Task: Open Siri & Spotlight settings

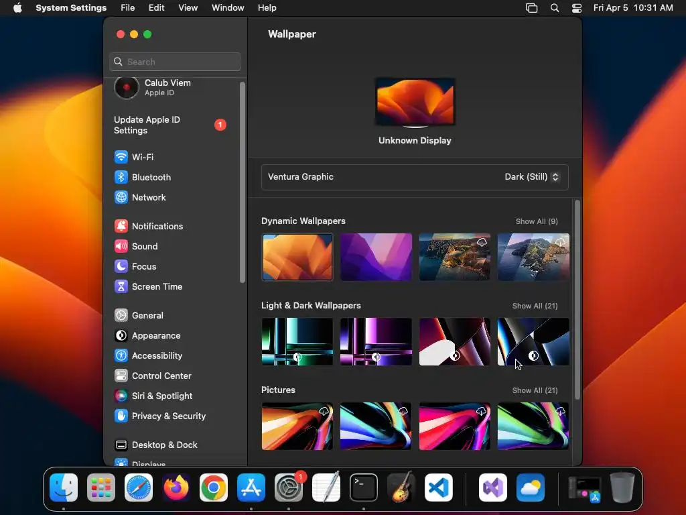Action: (153, 396)
